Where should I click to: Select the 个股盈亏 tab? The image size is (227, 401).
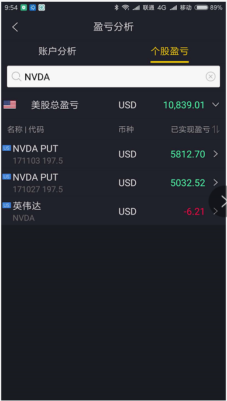point(170,51)
